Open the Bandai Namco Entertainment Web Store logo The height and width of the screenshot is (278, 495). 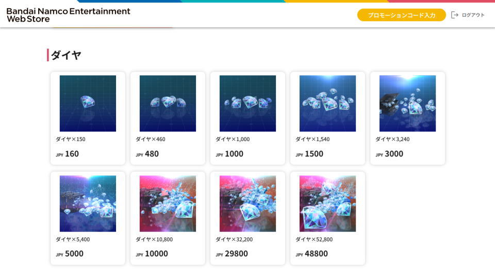point(68,15)
